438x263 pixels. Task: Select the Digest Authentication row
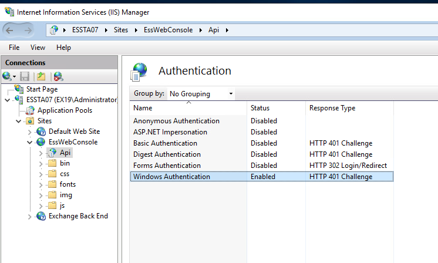(x=262, y=154)
